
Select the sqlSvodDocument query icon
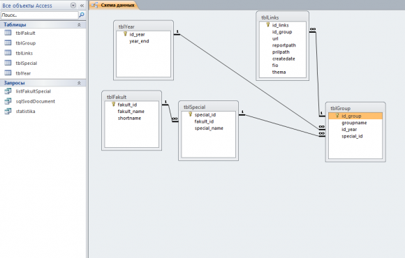(8, 101)
